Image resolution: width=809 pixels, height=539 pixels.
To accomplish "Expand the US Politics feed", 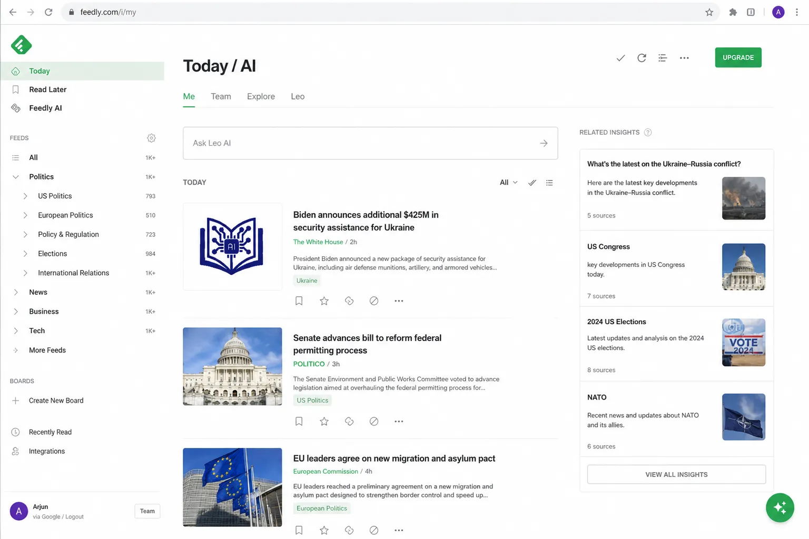I will coord(25,196).
